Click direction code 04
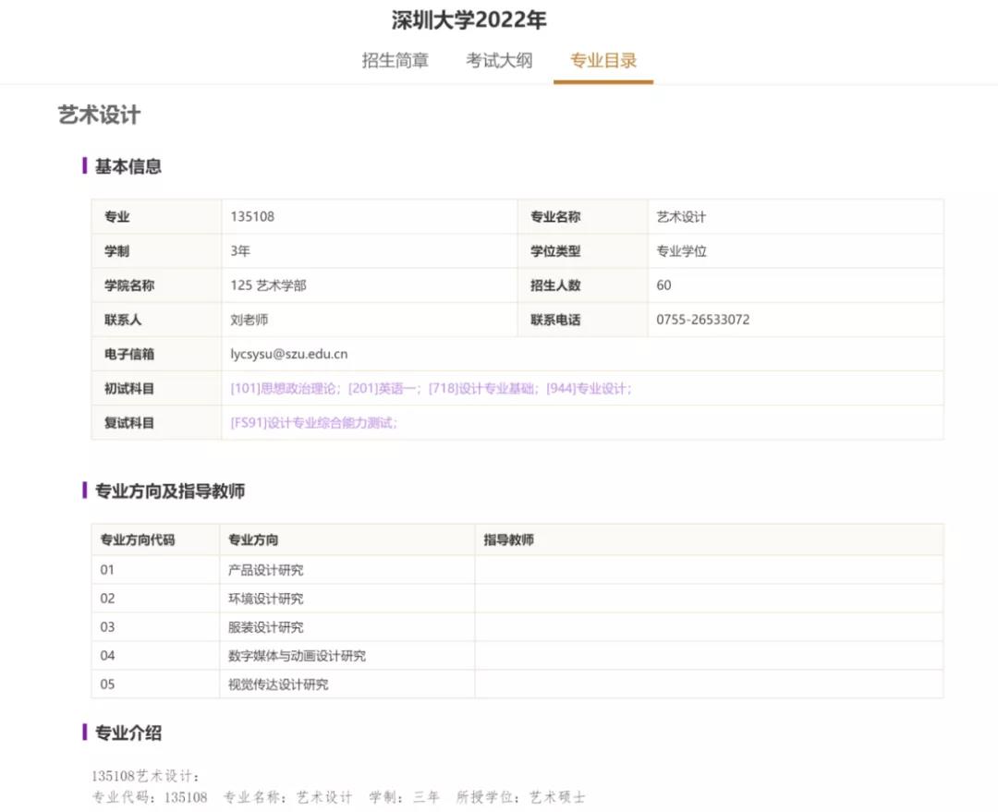 (107, 656)
